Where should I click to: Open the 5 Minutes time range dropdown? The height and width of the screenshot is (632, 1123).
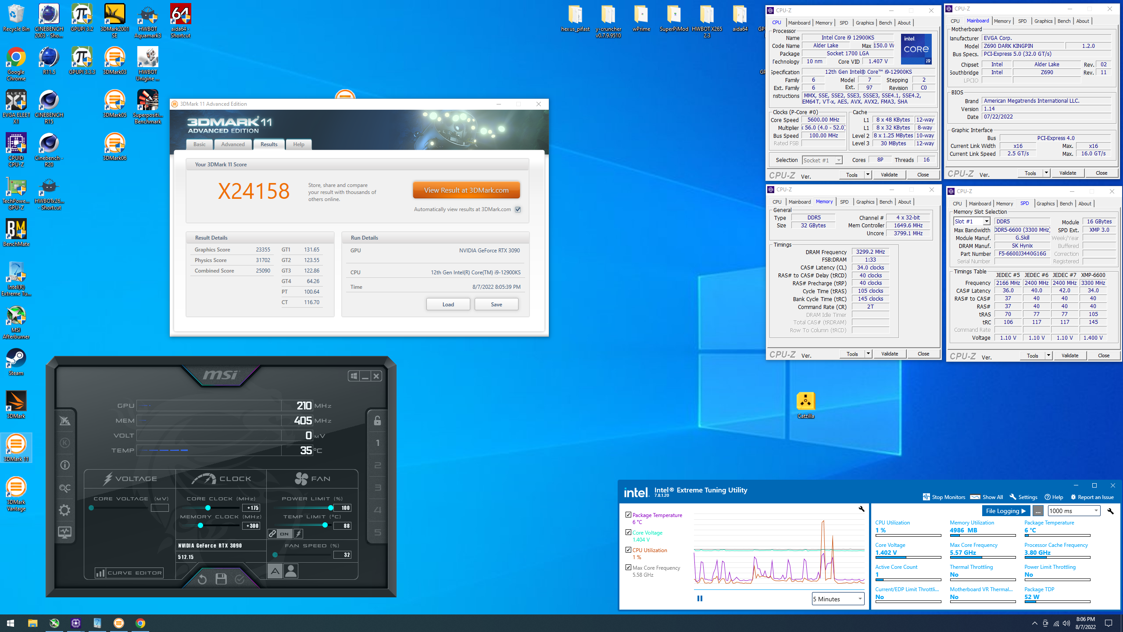point(838,599)
